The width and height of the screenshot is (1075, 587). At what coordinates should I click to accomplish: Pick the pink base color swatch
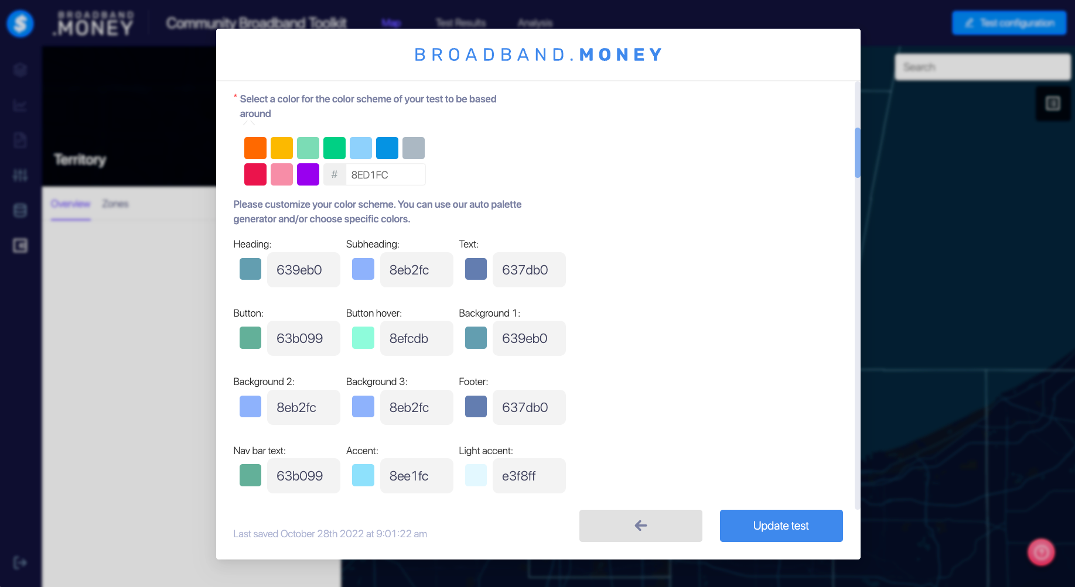click(282, 174)
